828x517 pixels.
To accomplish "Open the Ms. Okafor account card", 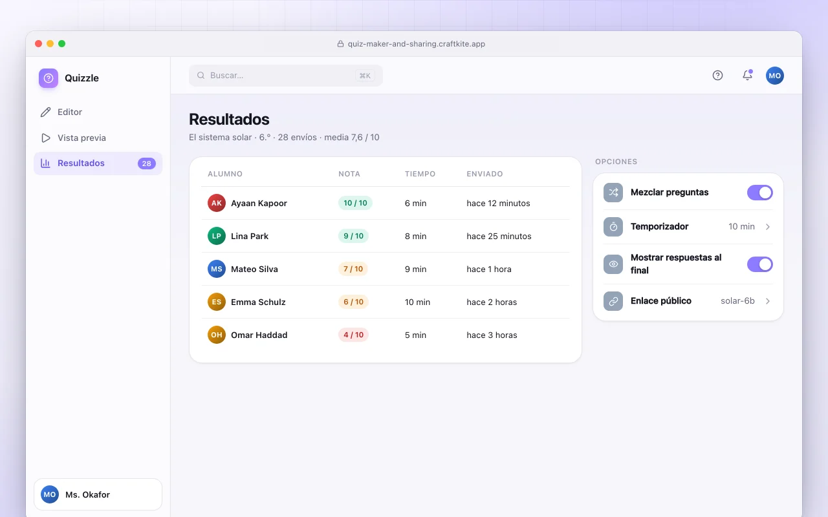I will pos(98,494).
